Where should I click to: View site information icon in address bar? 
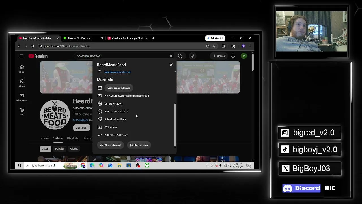[41, 46]
